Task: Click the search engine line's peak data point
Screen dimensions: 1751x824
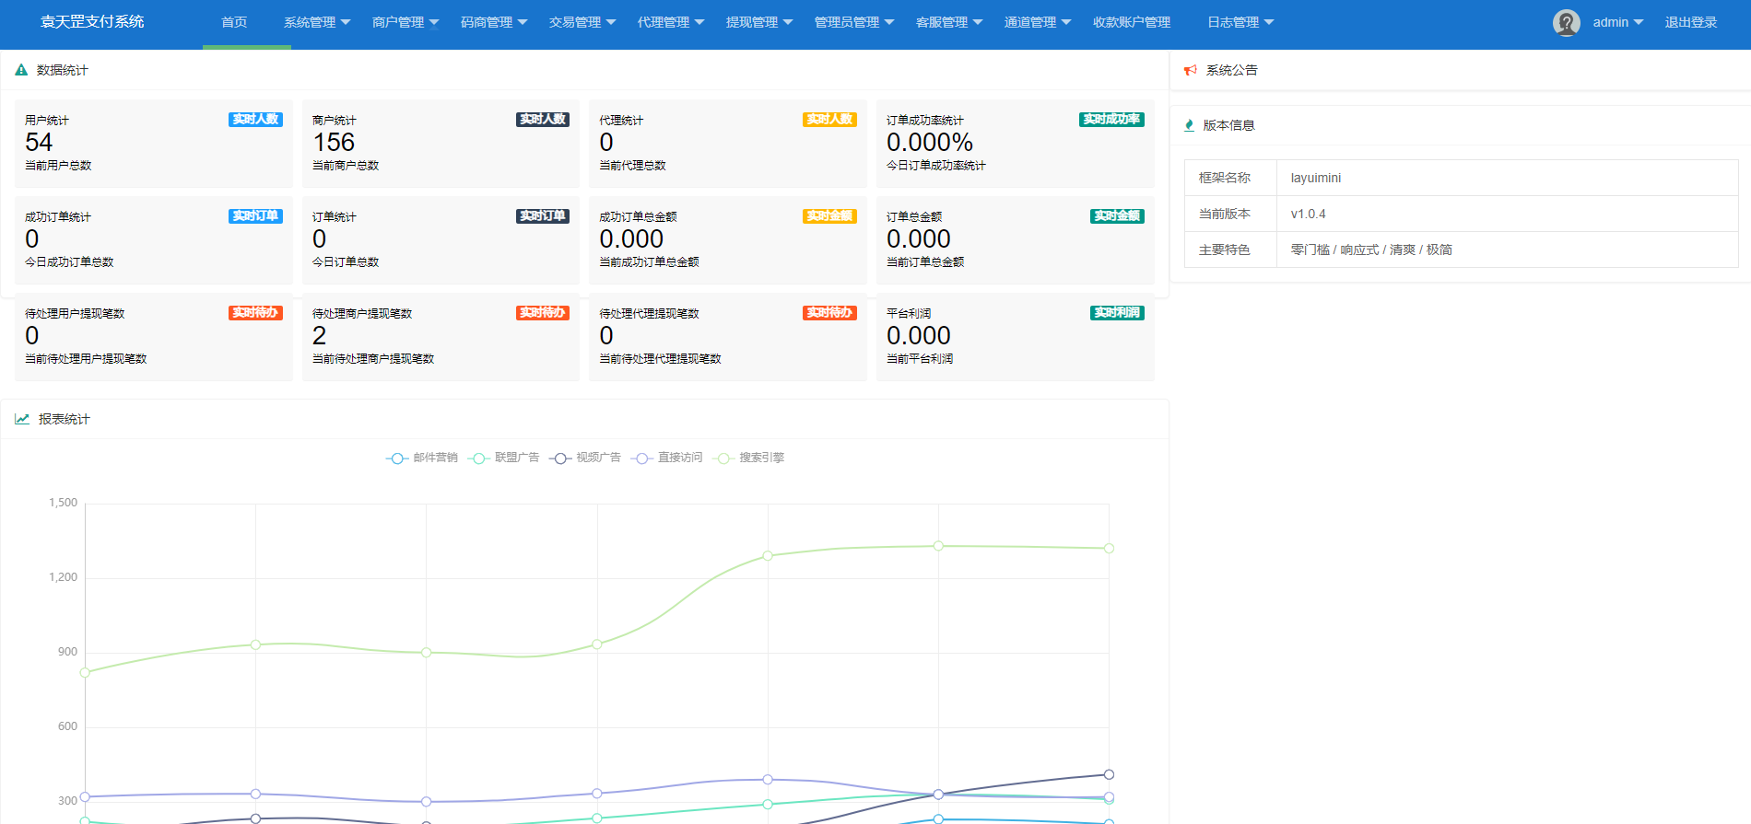Action: (938, 546)
